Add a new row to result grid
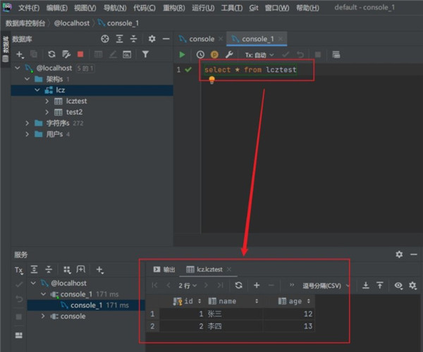Viewport: 423px width, 352px height. [x=257, y=285]
